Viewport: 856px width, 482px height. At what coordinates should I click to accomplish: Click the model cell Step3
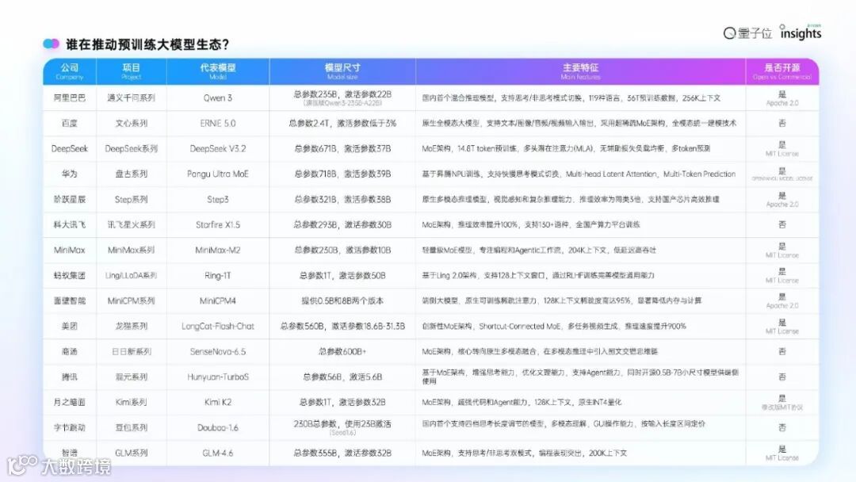(x=218, y=199)
